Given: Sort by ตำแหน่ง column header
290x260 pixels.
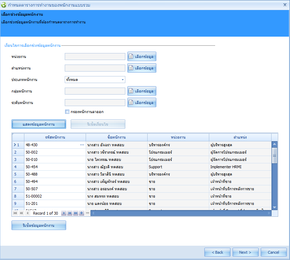Looking at the screenshot, I should (x=240, y=138).
